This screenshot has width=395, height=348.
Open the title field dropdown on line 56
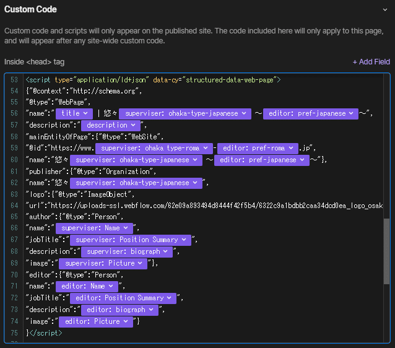coord(74,114)
